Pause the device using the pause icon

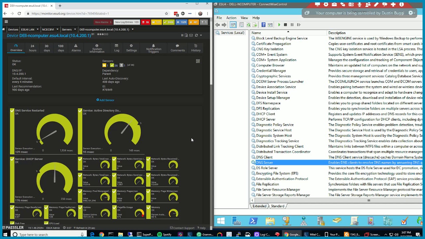182,35
